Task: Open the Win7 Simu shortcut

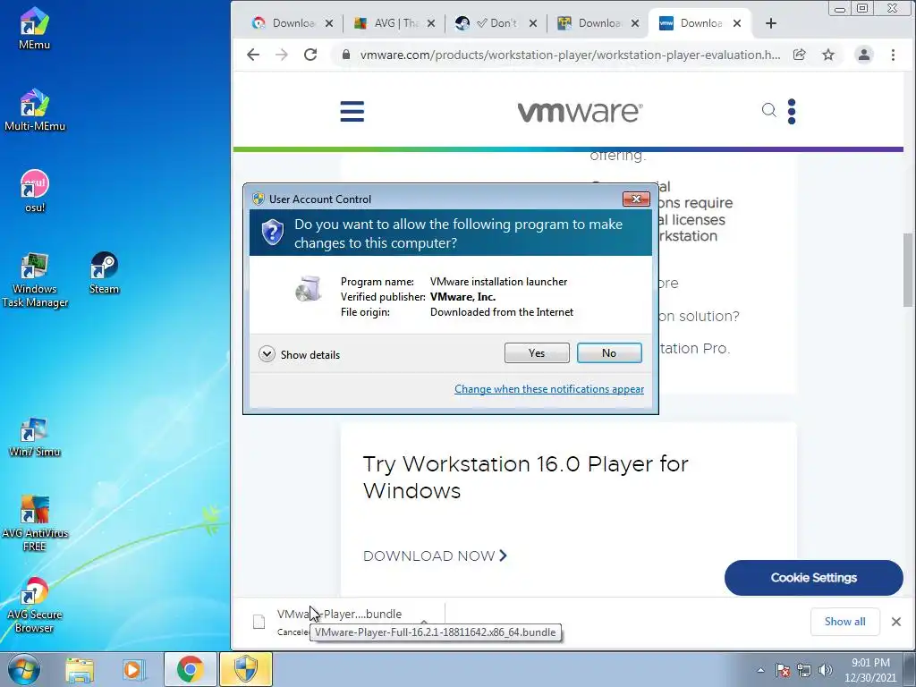Action: (x=35, y=437)
